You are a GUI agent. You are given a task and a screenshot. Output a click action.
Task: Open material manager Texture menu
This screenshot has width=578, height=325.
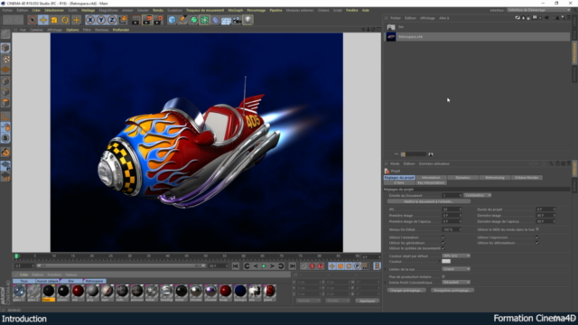(x=70, y=274)
